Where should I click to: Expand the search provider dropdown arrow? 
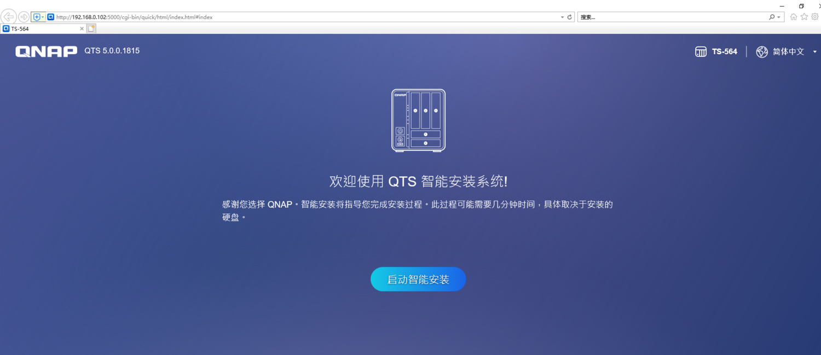tap(779, 17)
